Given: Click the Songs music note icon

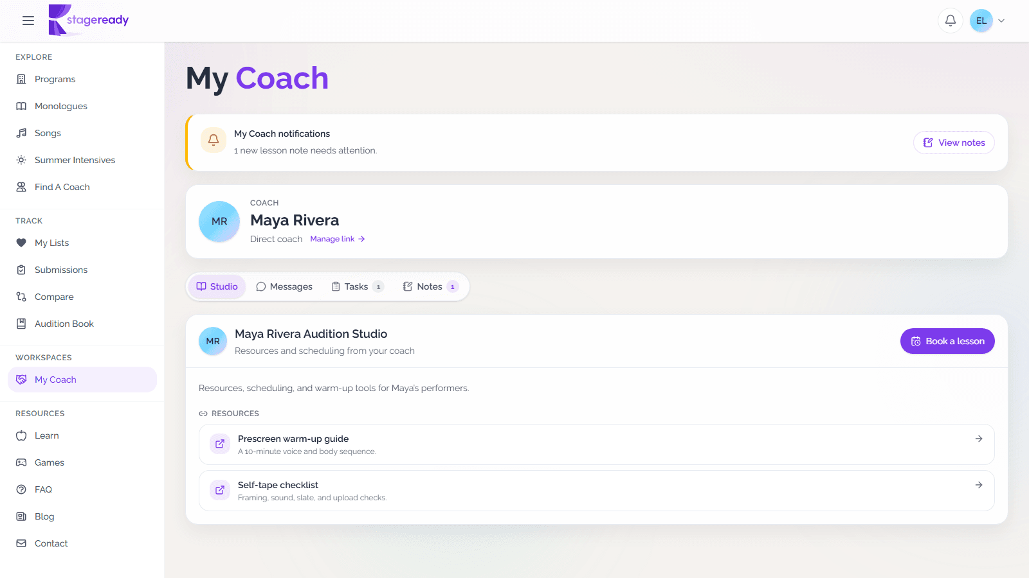Looking at the screenshot, I should 21,133.
